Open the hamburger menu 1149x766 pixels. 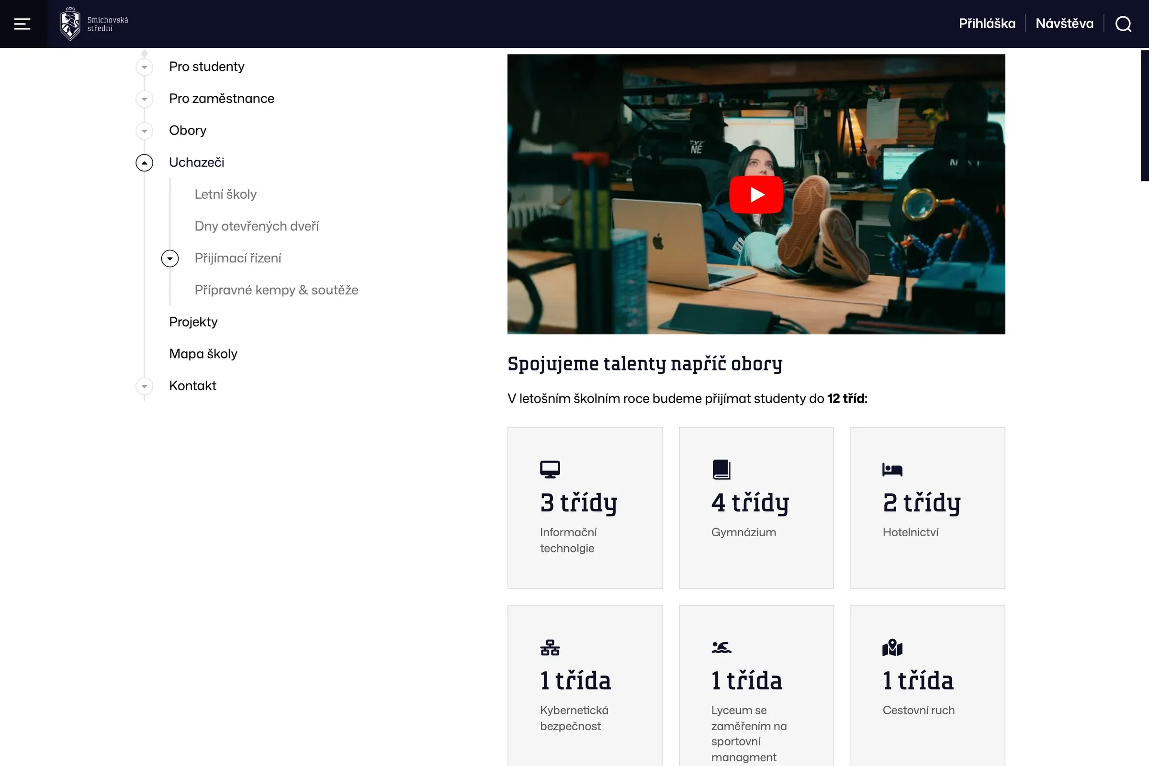point(23,23)
